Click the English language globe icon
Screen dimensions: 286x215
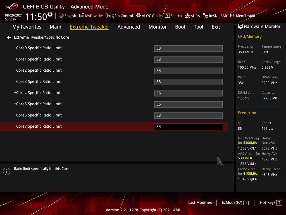coord(61,16)
